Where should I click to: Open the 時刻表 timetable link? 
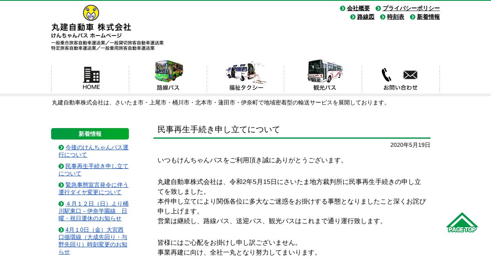click(x=396, y=17)
